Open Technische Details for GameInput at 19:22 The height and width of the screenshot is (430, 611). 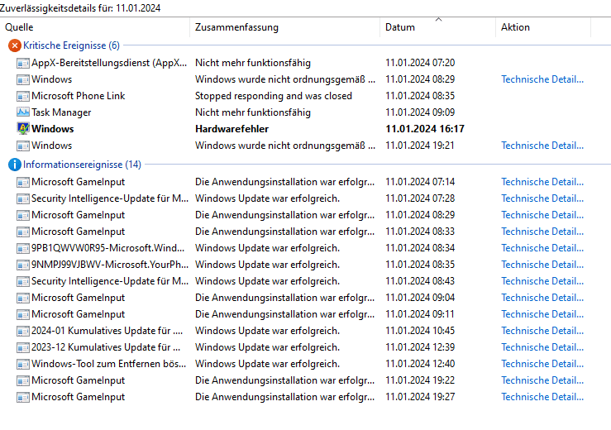542,380
